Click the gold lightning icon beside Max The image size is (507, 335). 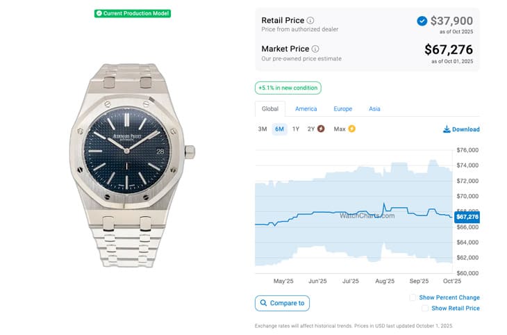tap(351, 129)
